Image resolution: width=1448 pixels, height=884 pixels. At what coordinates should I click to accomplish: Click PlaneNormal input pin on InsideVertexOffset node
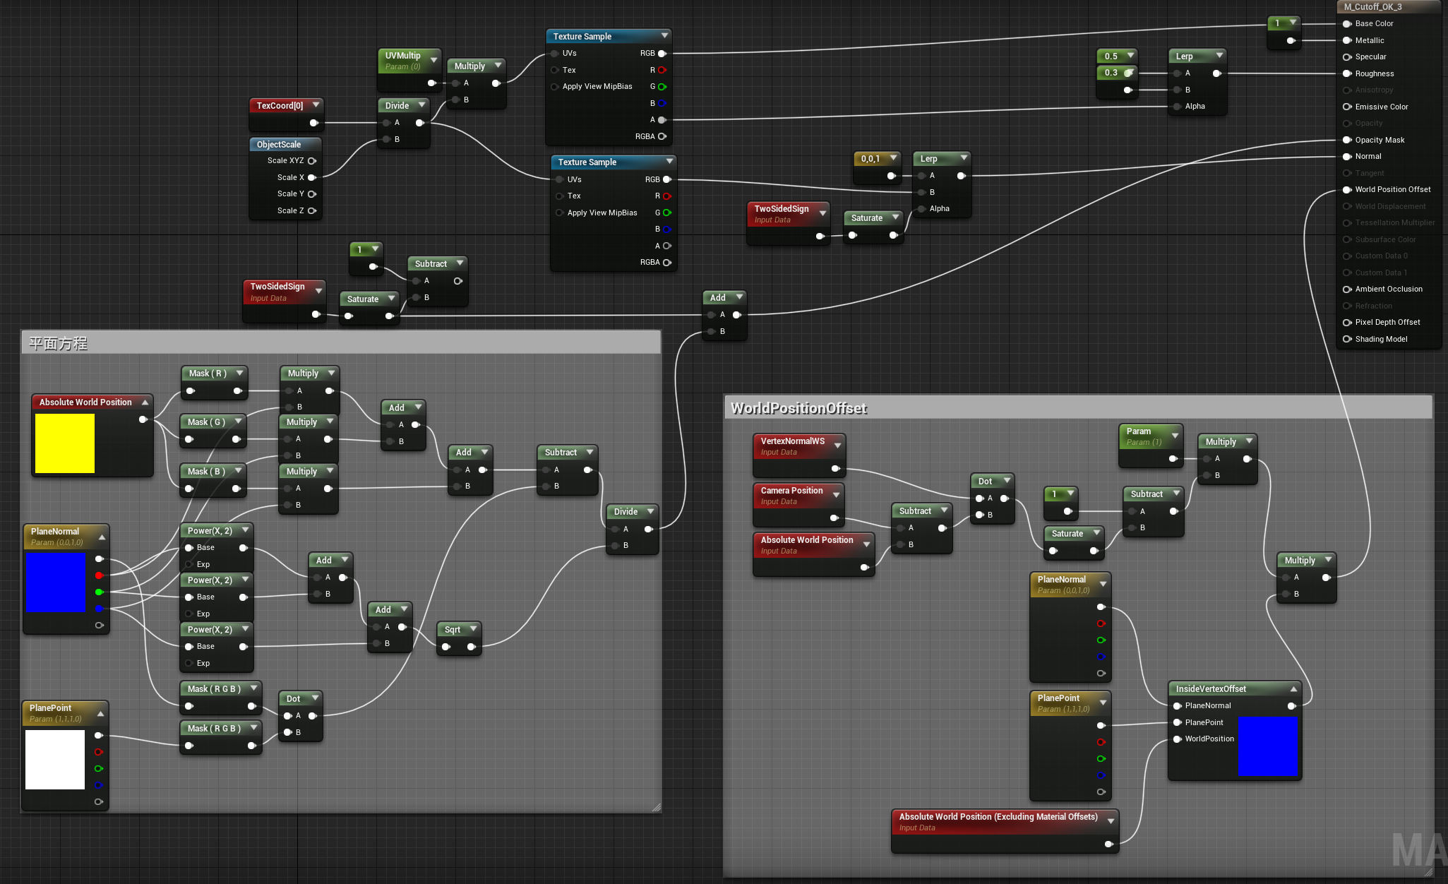pyautogui.click(x=1177, y=706)
